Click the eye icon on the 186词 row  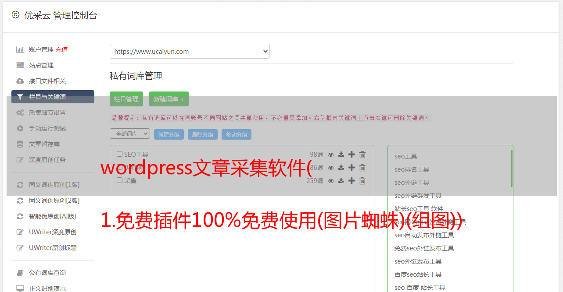(331, 168)
